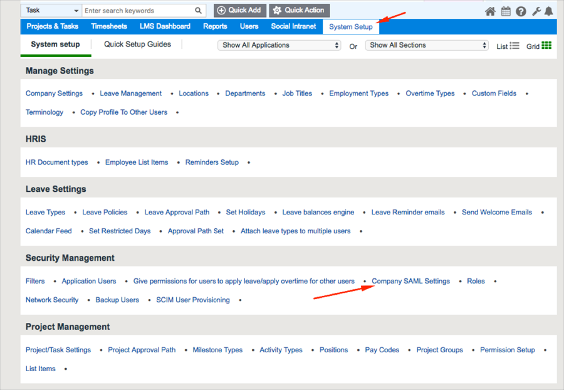Select the Quick Setup Guides tab
Image resolution: width=564 pixels, height=390 pixels.
137,45
